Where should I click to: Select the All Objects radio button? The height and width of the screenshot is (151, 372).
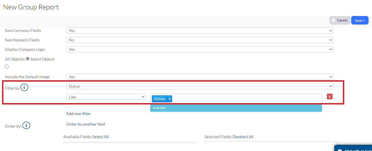28,59
